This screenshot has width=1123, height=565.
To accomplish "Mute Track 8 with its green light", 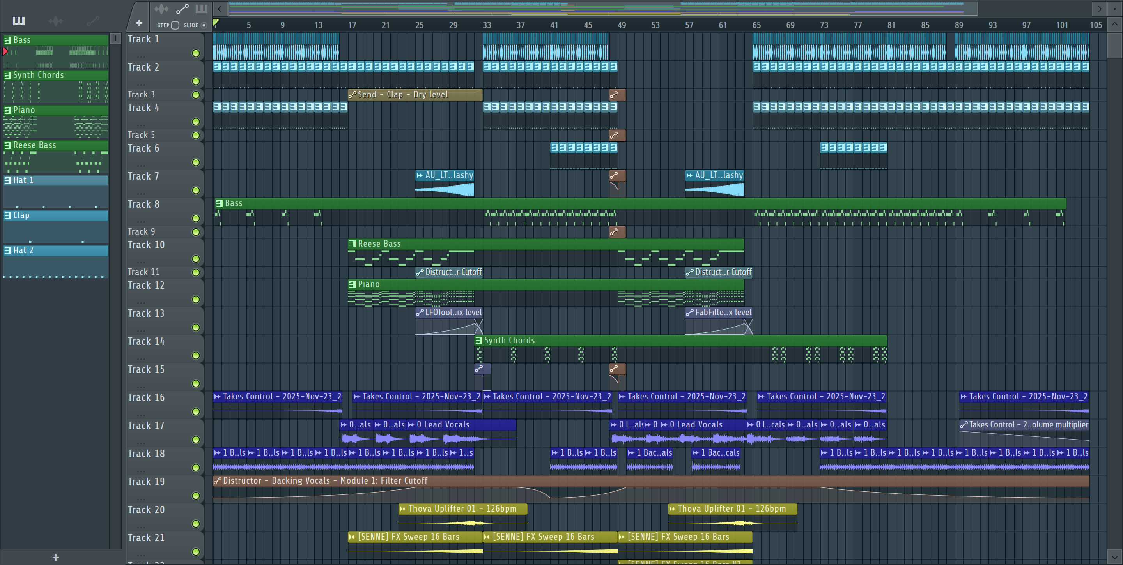I will (196, 218).
